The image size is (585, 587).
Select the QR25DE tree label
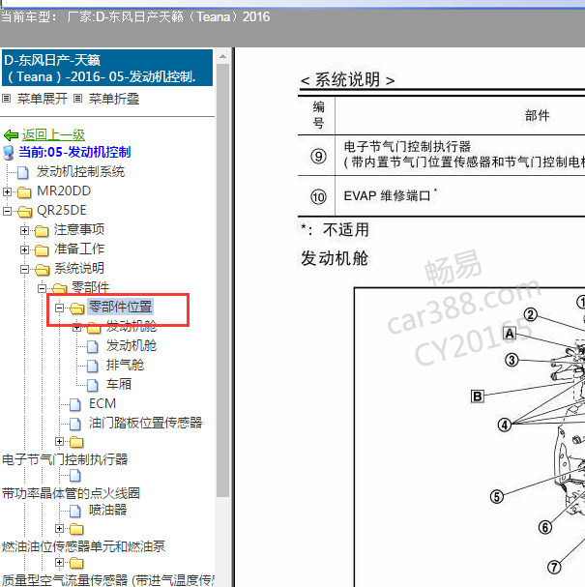[x=62, y=211]
